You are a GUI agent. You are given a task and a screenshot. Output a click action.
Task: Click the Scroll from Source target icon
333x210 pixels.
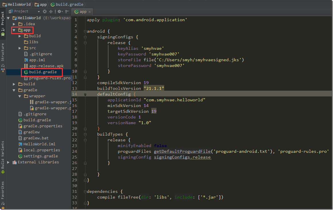click(45, 11)
